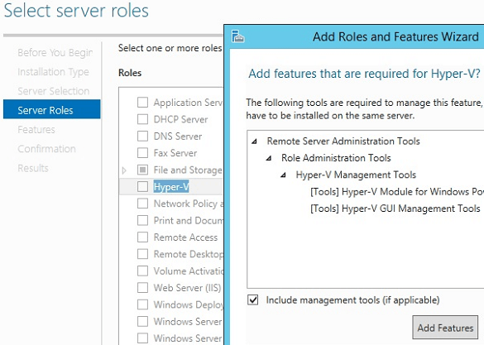Screen dimensions: 484x345
Task: Uncheck Include management tools (if applicable)
Action: click(253, 300)
